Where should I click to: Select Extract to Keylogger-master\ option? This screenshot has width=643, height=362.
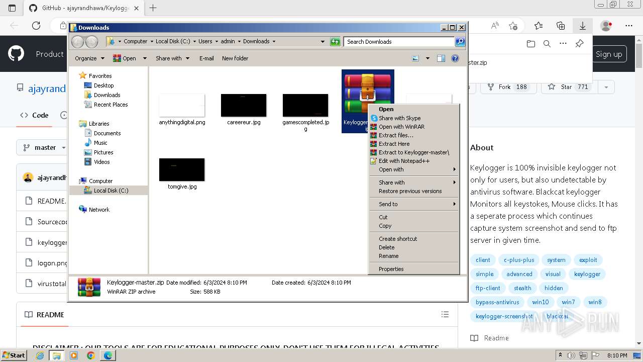[414, 152]
